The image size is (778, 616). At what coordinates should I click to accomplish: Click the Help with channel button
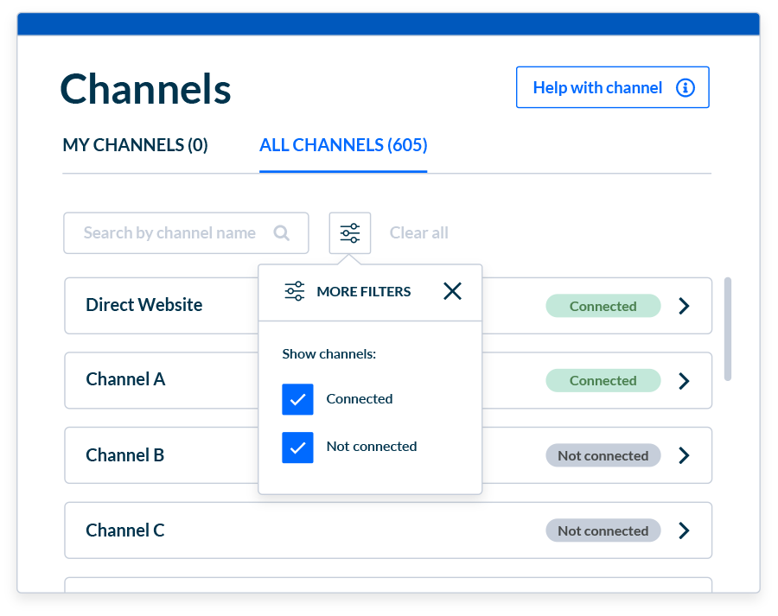pos(612,87)
